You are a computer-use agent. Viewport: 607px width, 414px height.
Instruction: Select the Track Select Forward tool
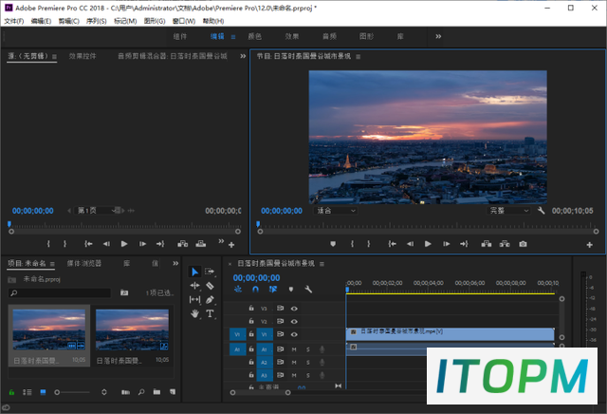coord(210,272)
